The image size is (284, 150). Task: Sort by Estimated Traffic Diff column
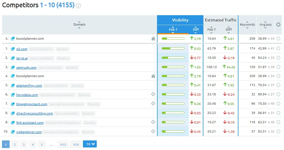pyautogui.click(x=229, y=30)
